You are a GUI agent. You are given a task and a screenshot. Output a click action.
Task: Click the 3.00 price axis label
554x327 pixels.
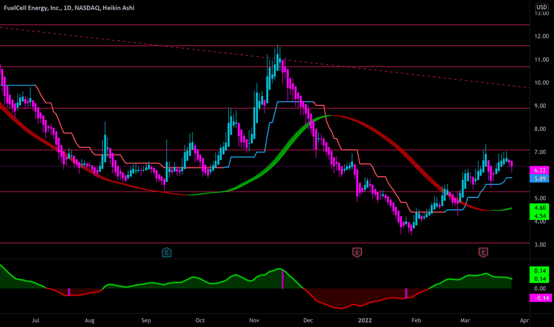(x=540, y=244)
